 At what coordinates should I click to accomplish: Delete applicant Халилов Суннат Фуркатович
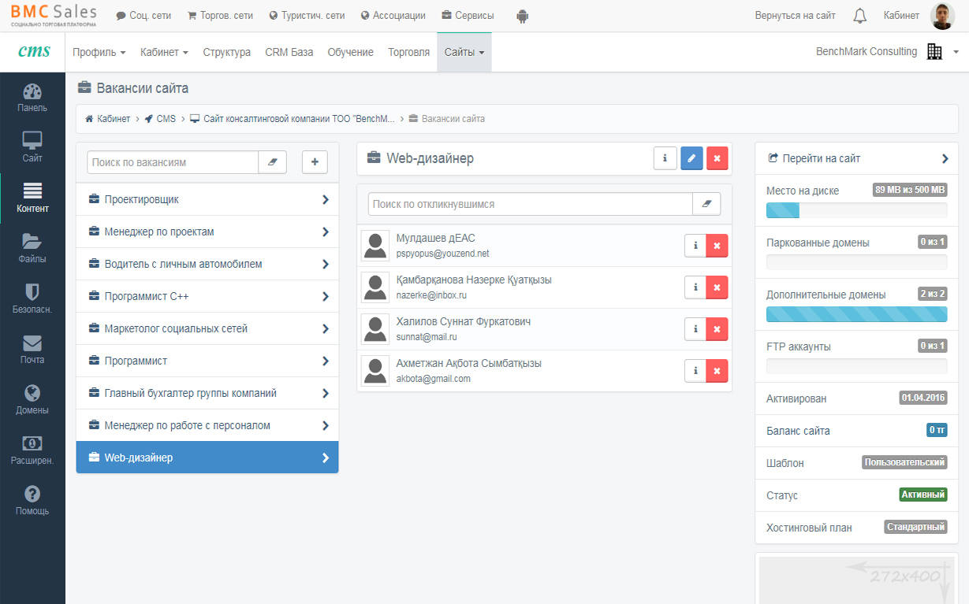click(x=717, y=329)
